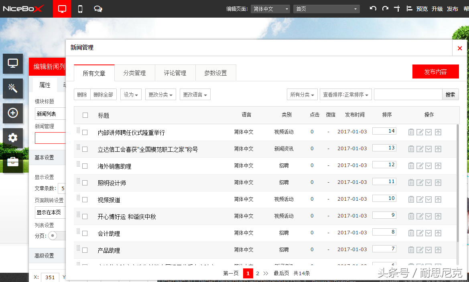The width and height of the screenshot is (469, 282).
Task: Click the redo arrow in top toolbar
Action: point(385,8)
